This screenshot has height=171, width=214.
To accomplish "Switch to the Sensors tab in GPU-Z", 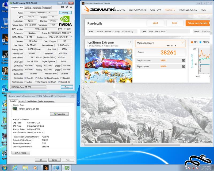I will click(28, 8).
